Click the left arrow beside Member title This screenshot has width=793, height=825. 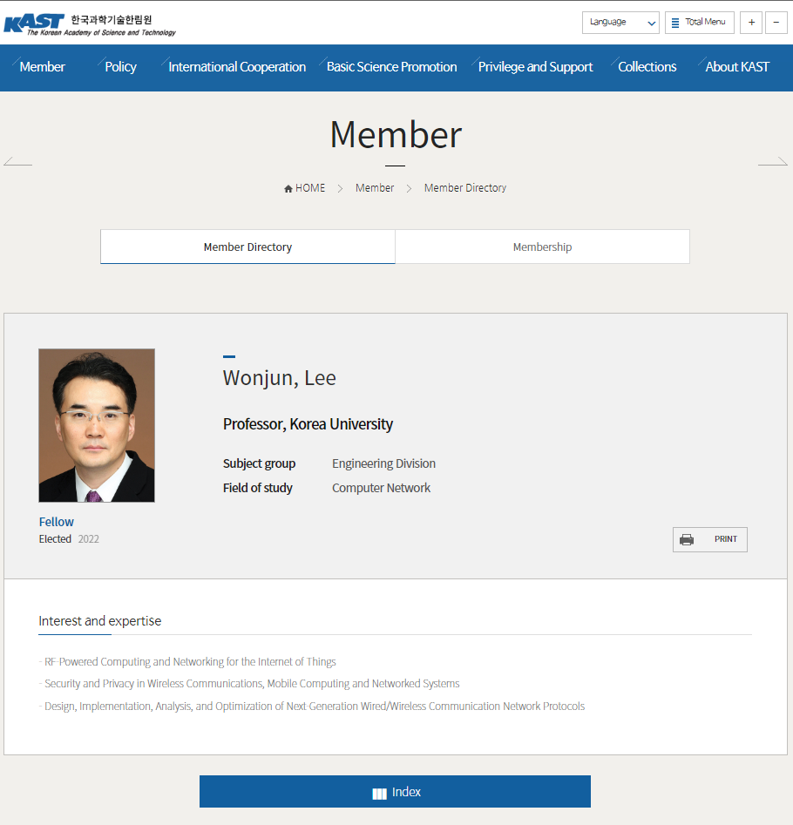pos(17,161)
